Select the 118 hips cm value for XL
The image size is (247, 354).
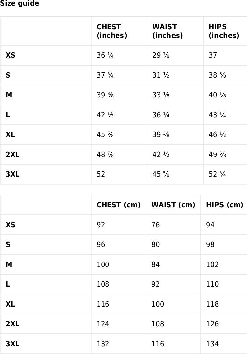[x=212, y=304]
